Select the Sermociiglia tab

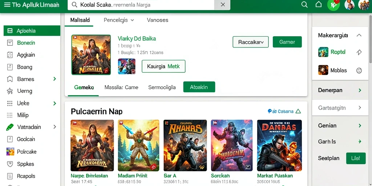tap(162, 87)
